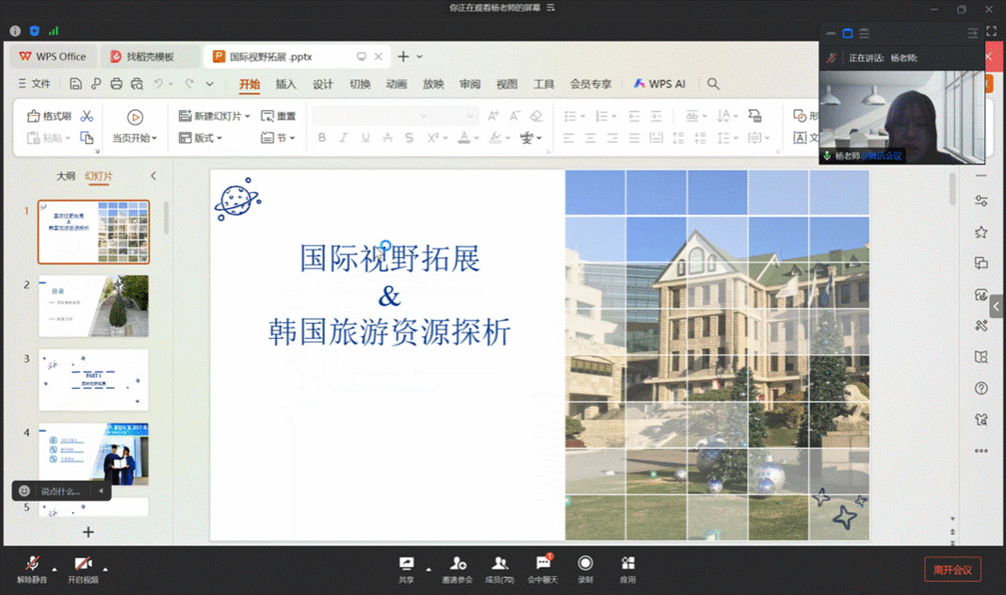Click the invite participants (邀请参会) icon
The width and height of the screenshot is (1006, 595).
(x=458, y=565)
